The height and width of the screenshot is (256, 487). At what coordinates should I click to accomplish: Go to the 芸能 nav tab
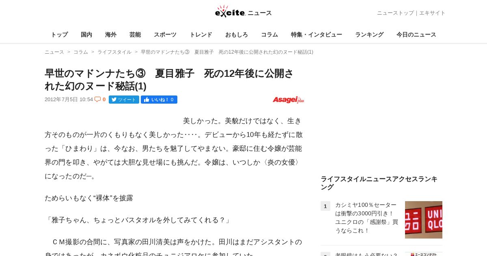135,35
